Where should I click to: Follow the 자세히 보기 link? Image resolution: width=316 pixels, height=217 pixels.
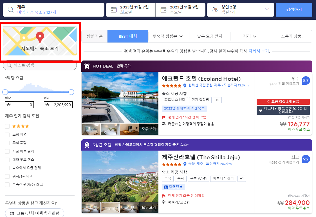coord(259,51)
